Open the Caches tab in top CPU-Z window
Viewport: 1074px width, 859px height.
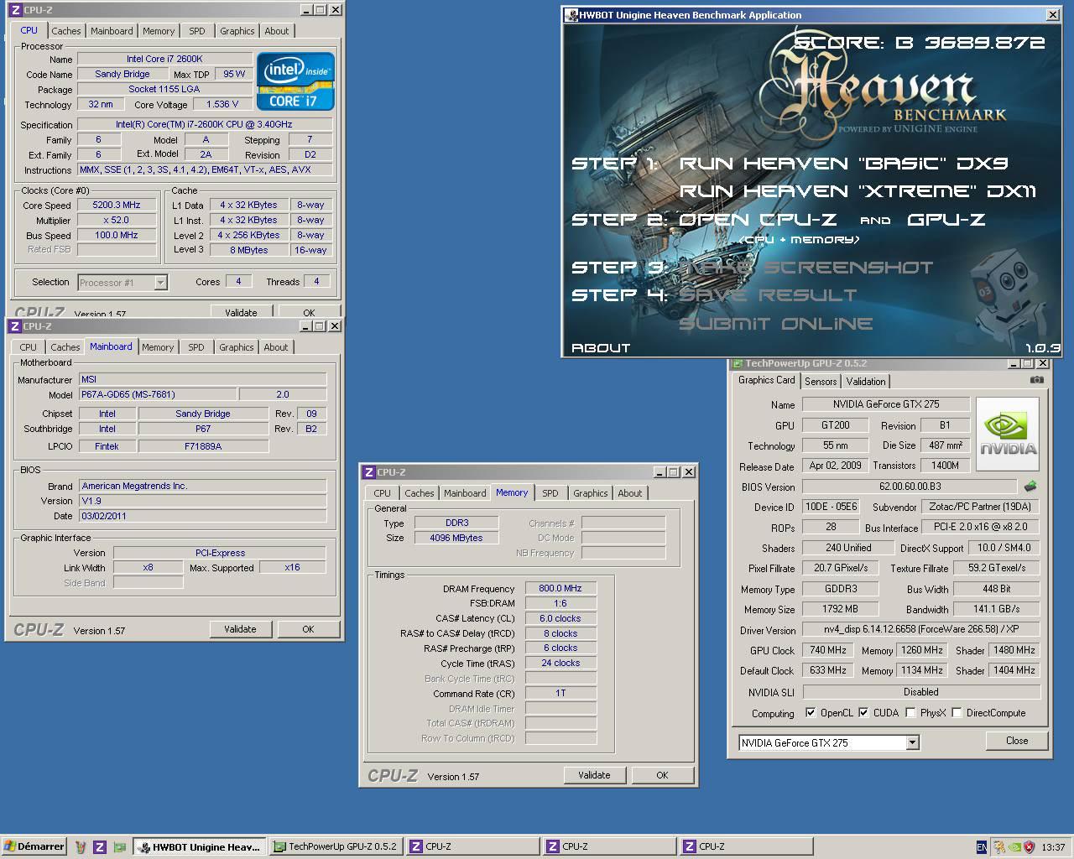(x=66, y=31)
